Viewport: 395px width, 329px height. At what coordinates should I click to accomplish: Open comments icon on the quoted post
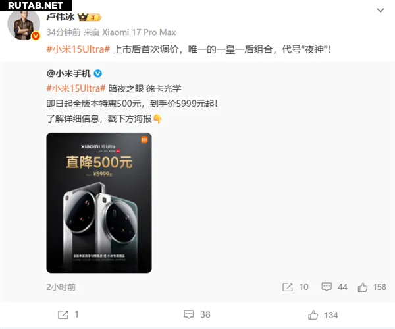[x=327, y=287]
